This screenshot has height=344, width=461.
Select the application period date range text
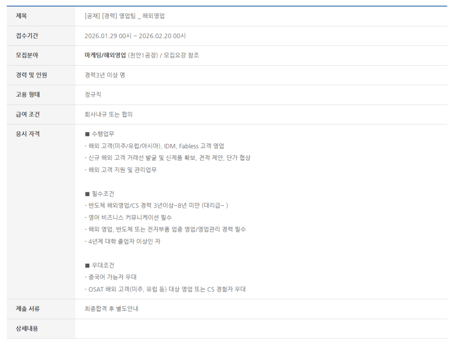click(135, 36)
